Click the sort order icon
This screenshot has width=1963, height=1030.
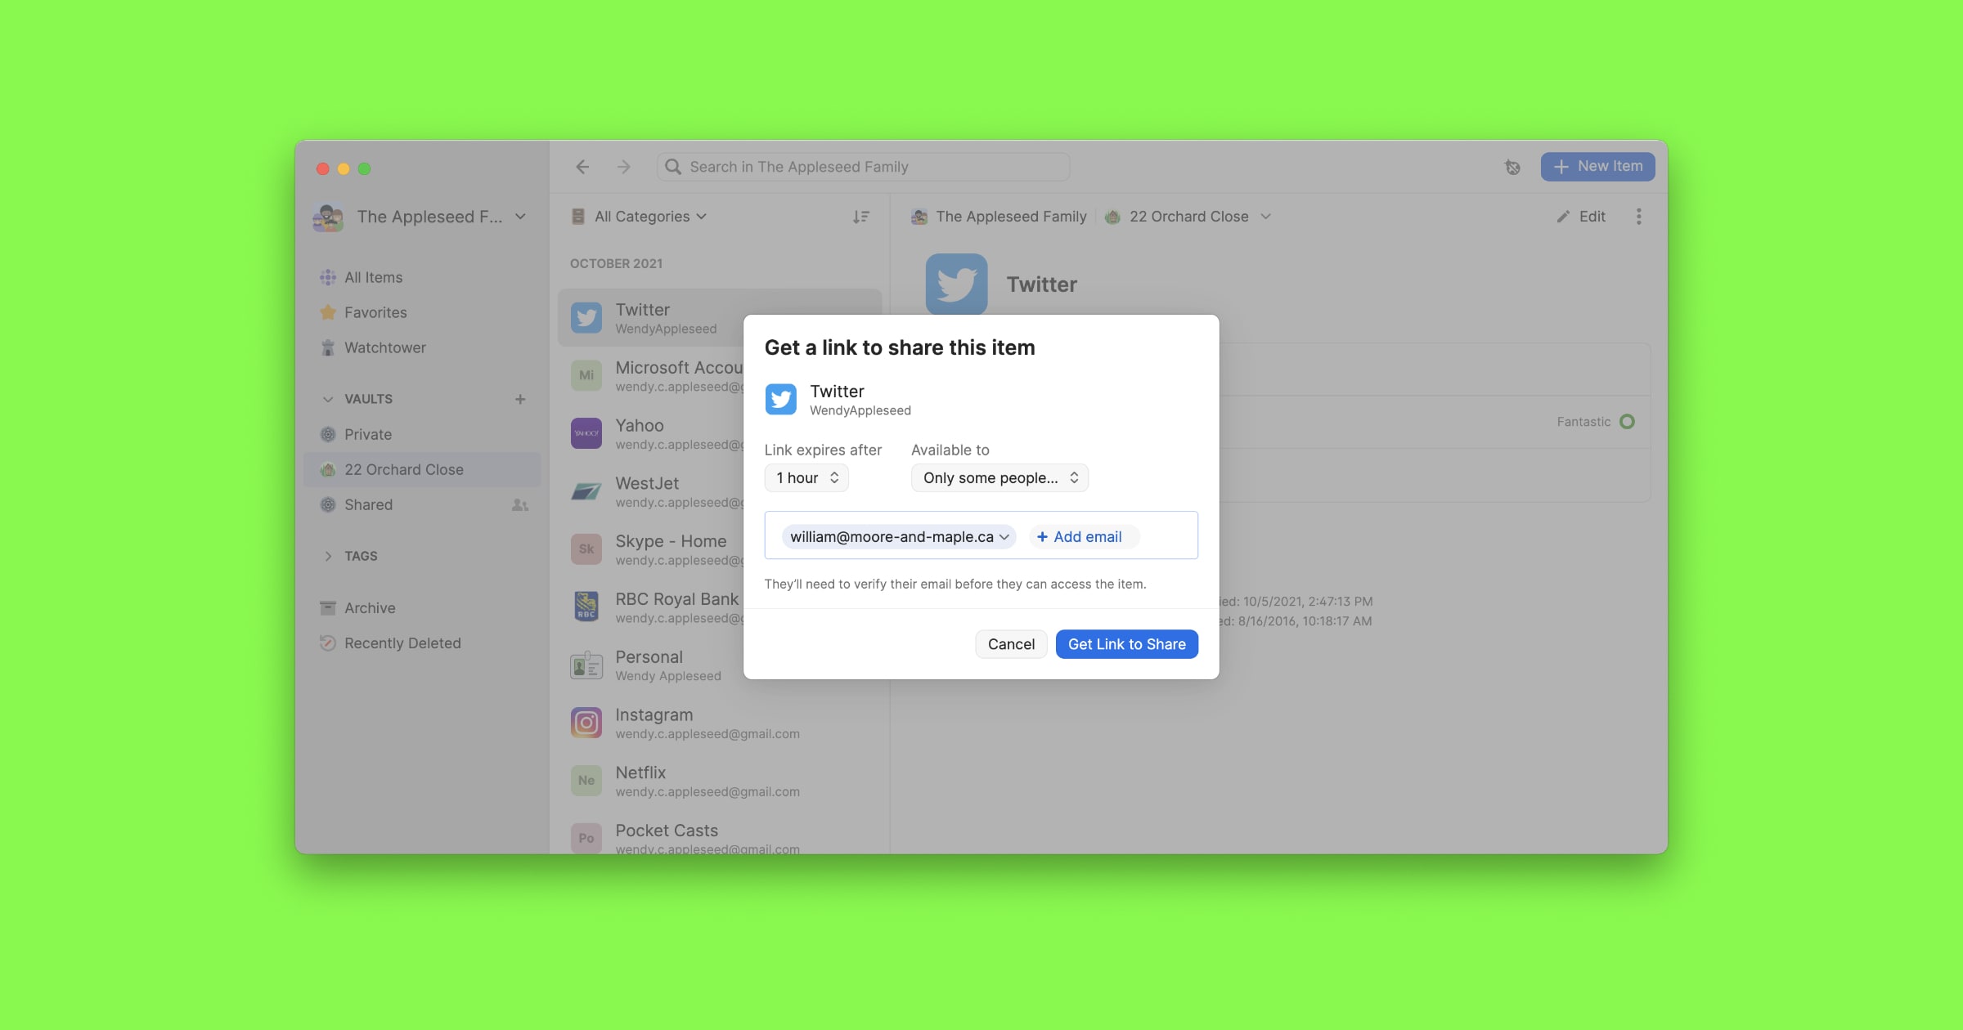(860, 217)
